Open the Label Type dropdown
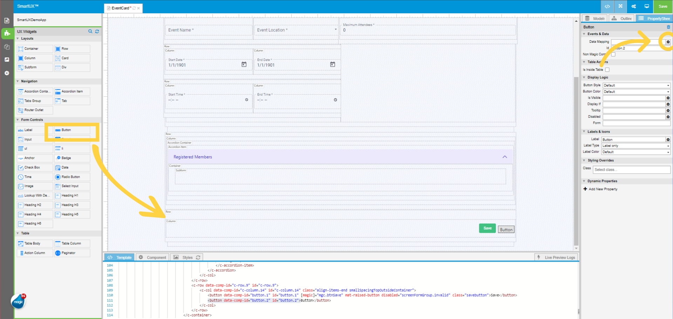The width and height of the screenshot is (673, 319). [635, 146]
